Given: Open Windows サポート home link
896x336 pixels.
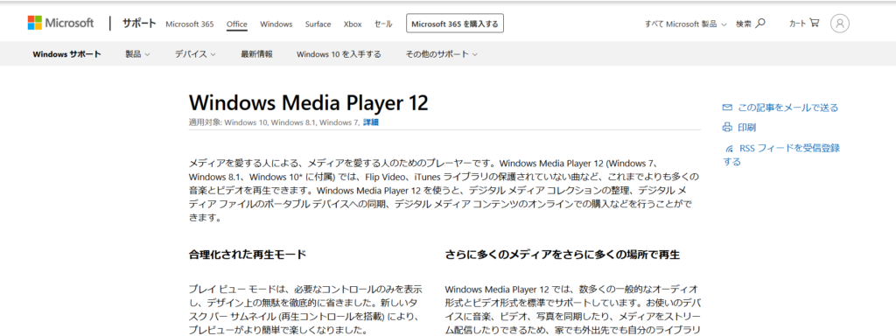Looking at the screenshot, I should coord(66,54).
